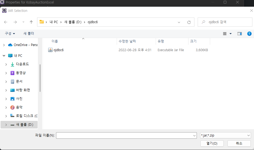The image size is (254, 150).
Task: Click the navigation pane scrollbar
Action: click(x=40, y=78)
